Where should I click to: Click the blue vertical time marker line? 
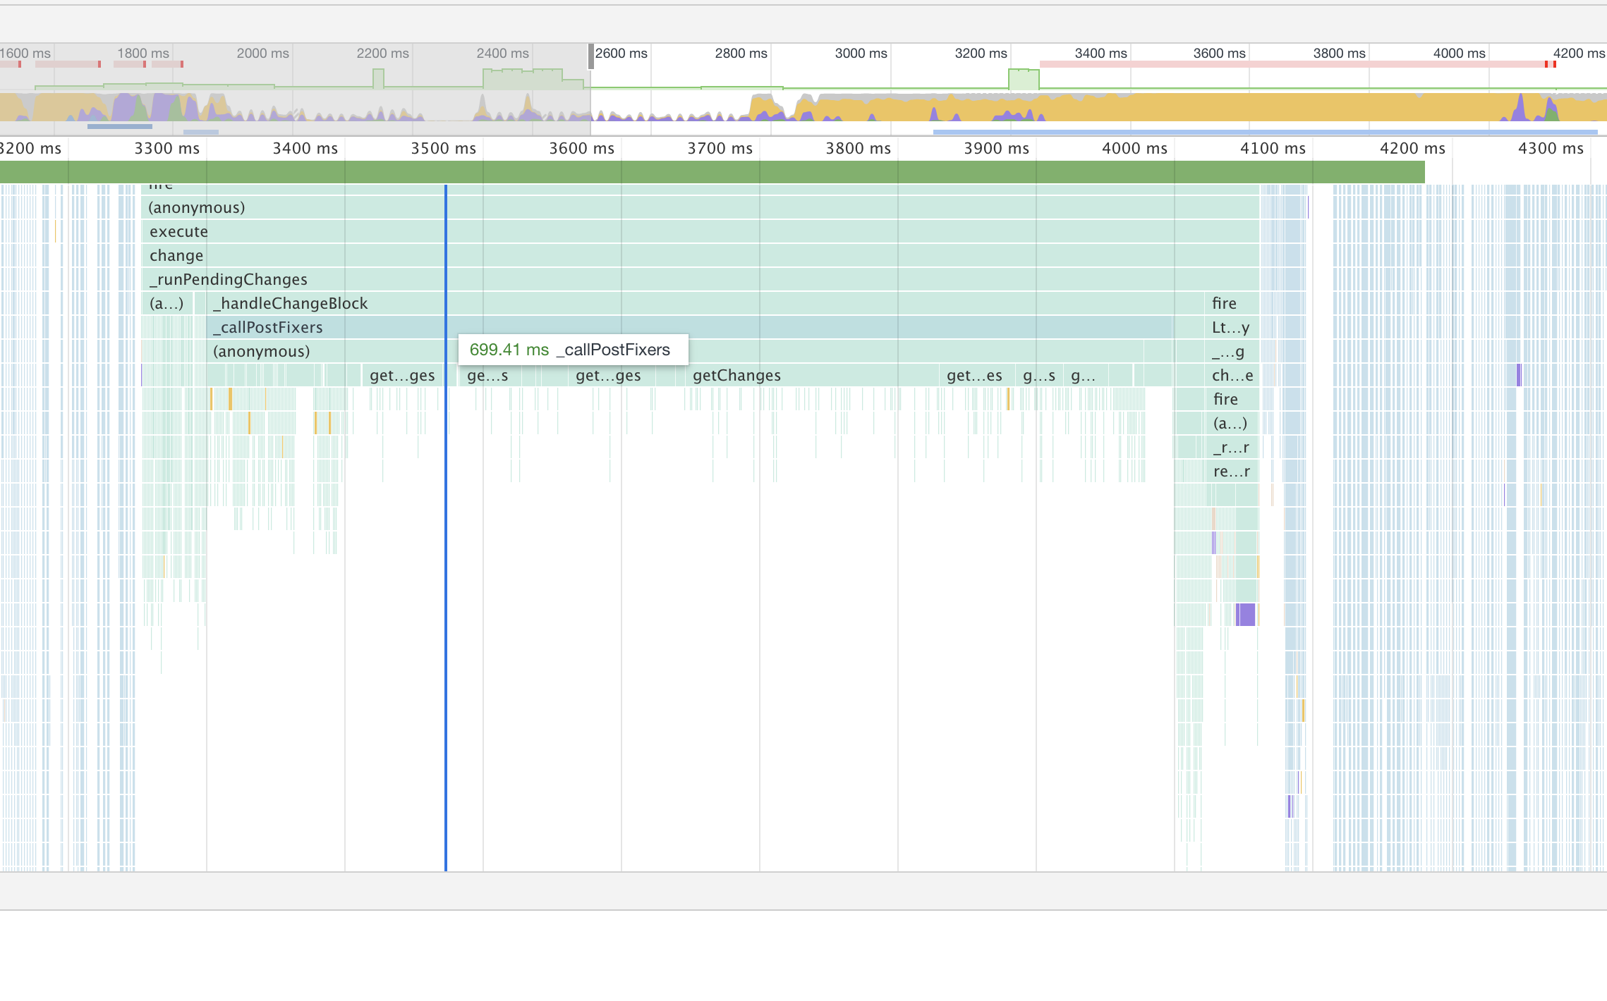click(x=446, y=527)
